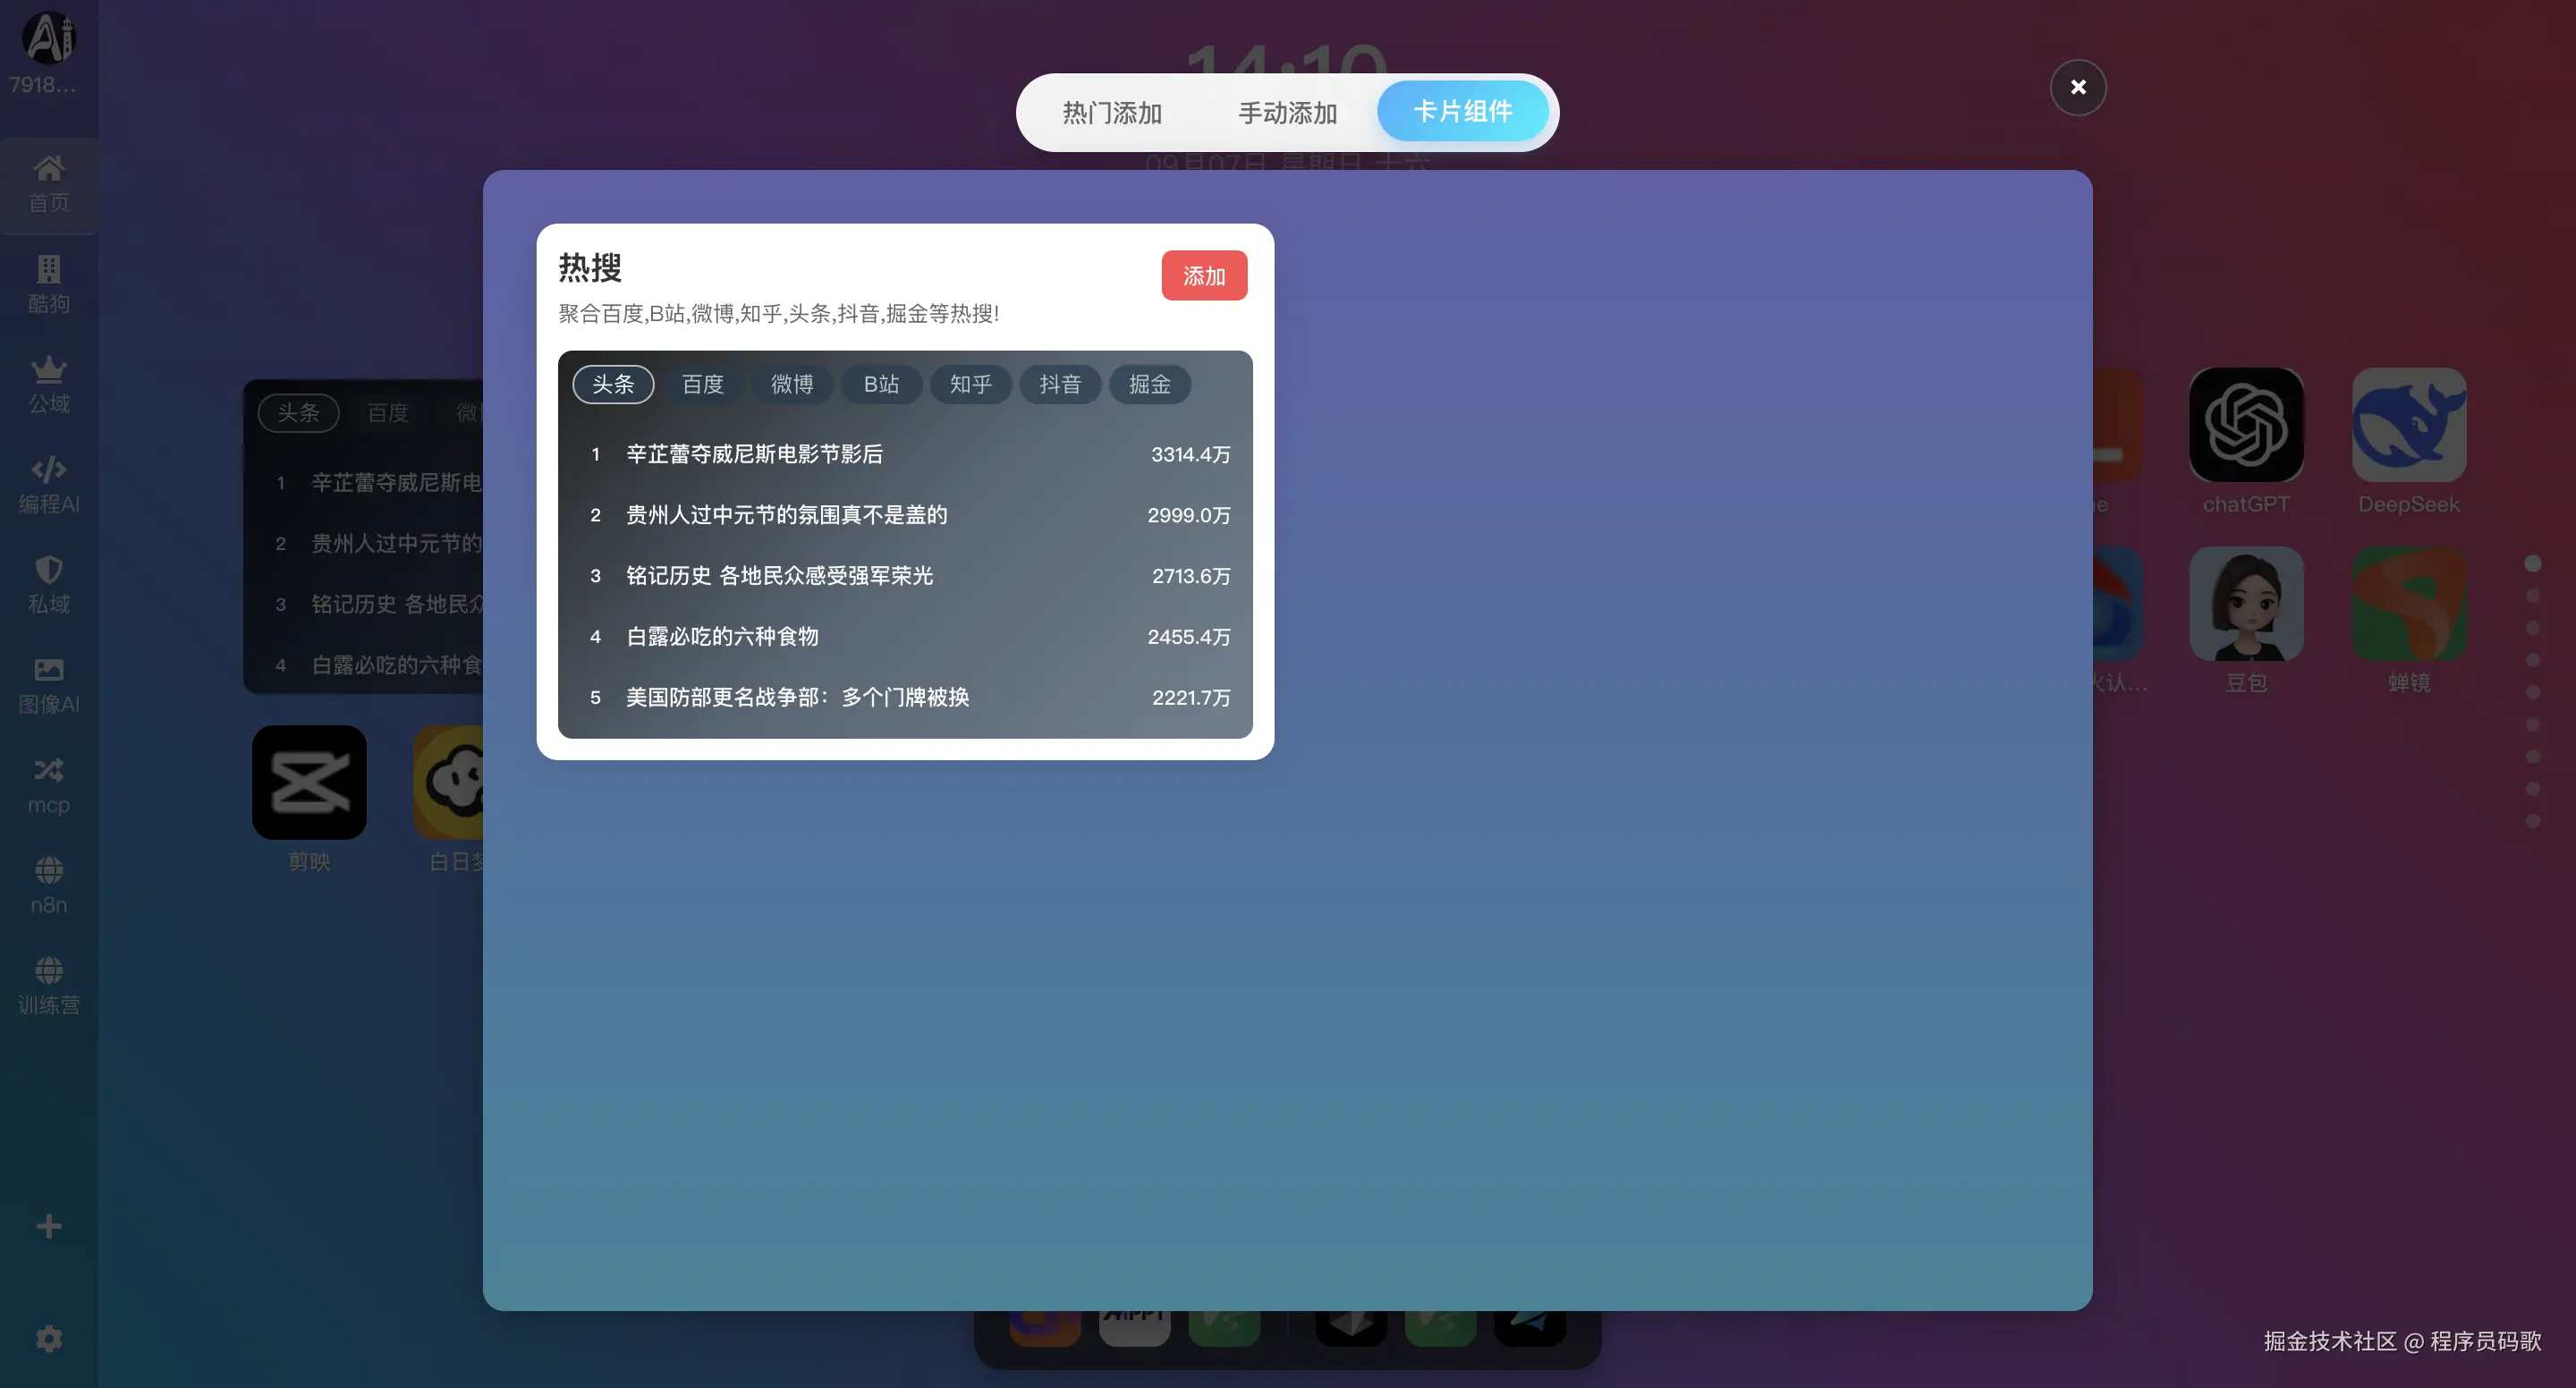Switch to the 微博 hot search source

click(792, 384)
